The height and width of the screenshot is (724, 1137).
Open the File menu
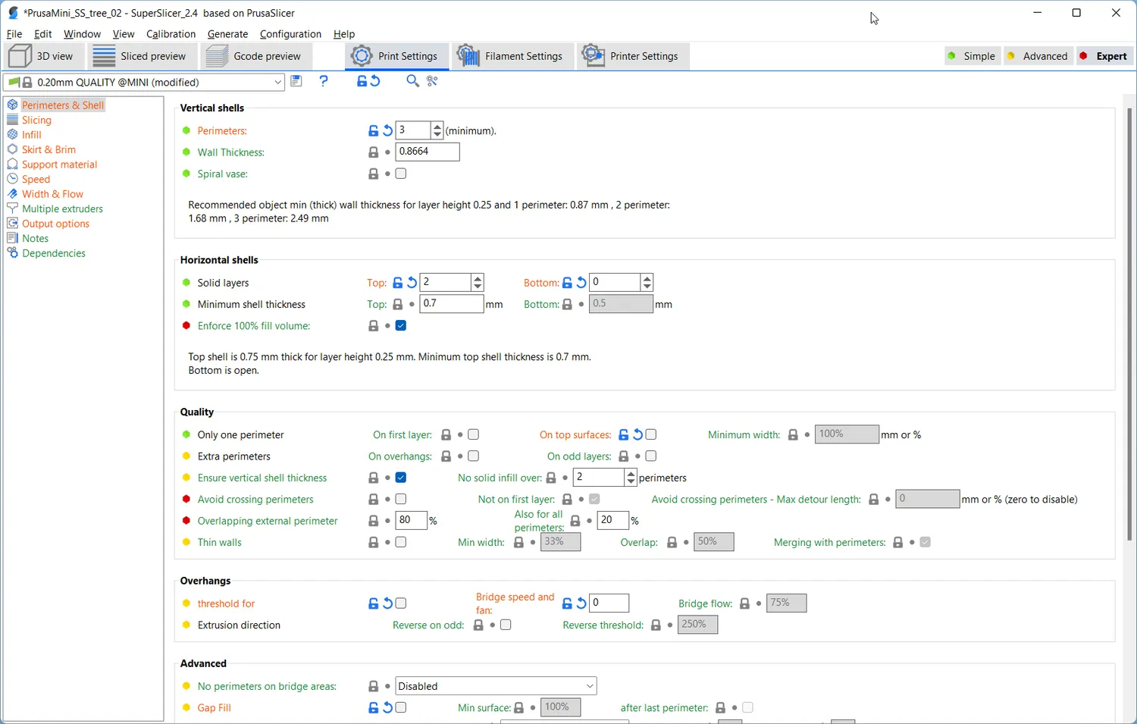coord(14,34)
